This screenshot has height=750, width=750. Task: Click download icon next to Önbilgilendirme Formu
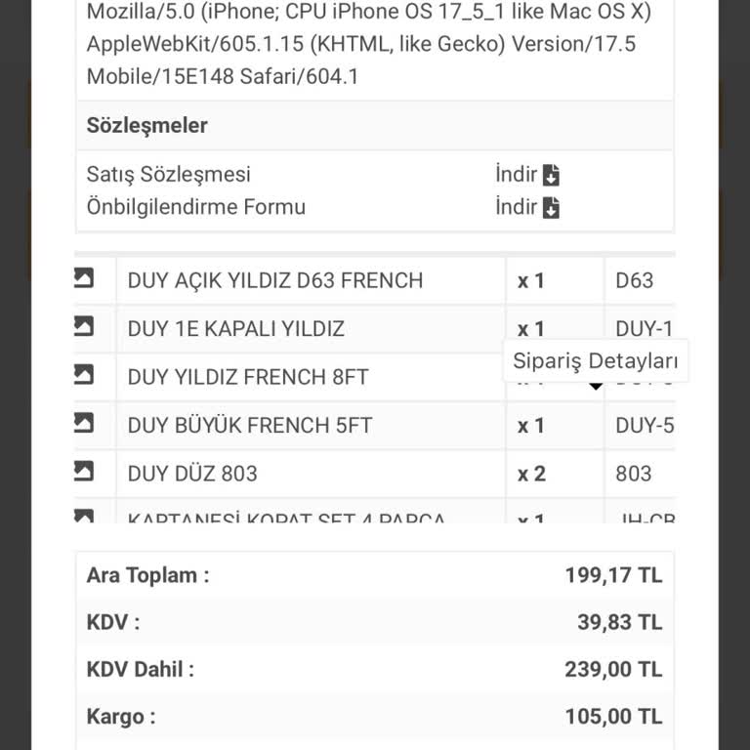551,208
